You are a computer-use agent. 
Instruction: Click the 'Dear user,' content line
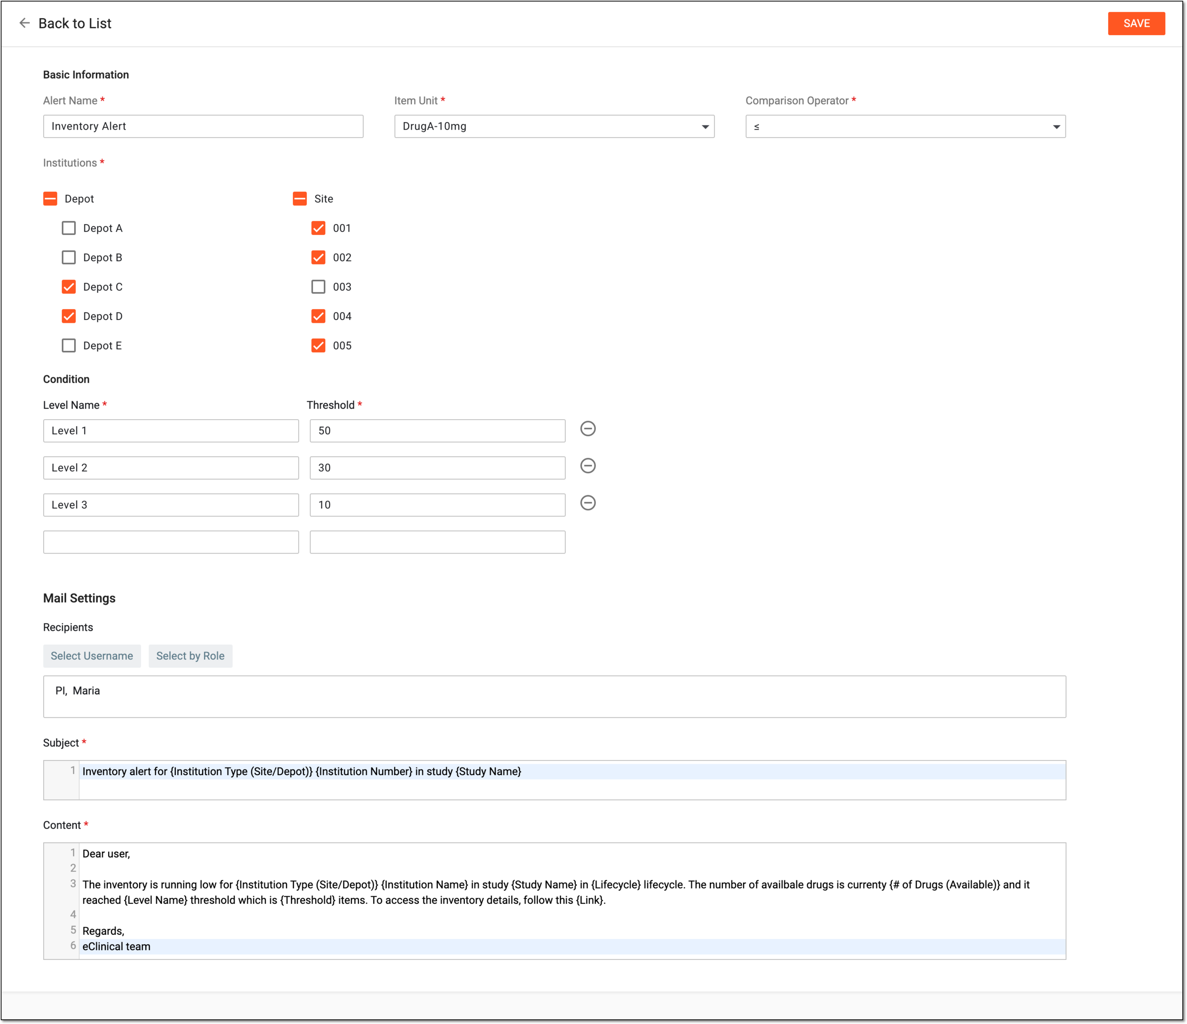(571, 855)
